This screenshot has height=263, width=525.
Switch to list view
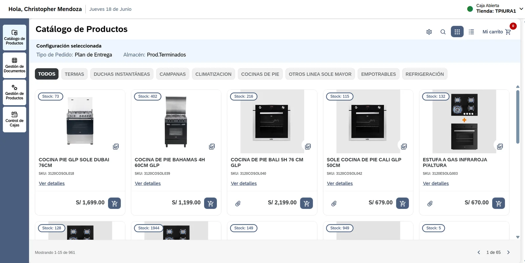point(471,32)
